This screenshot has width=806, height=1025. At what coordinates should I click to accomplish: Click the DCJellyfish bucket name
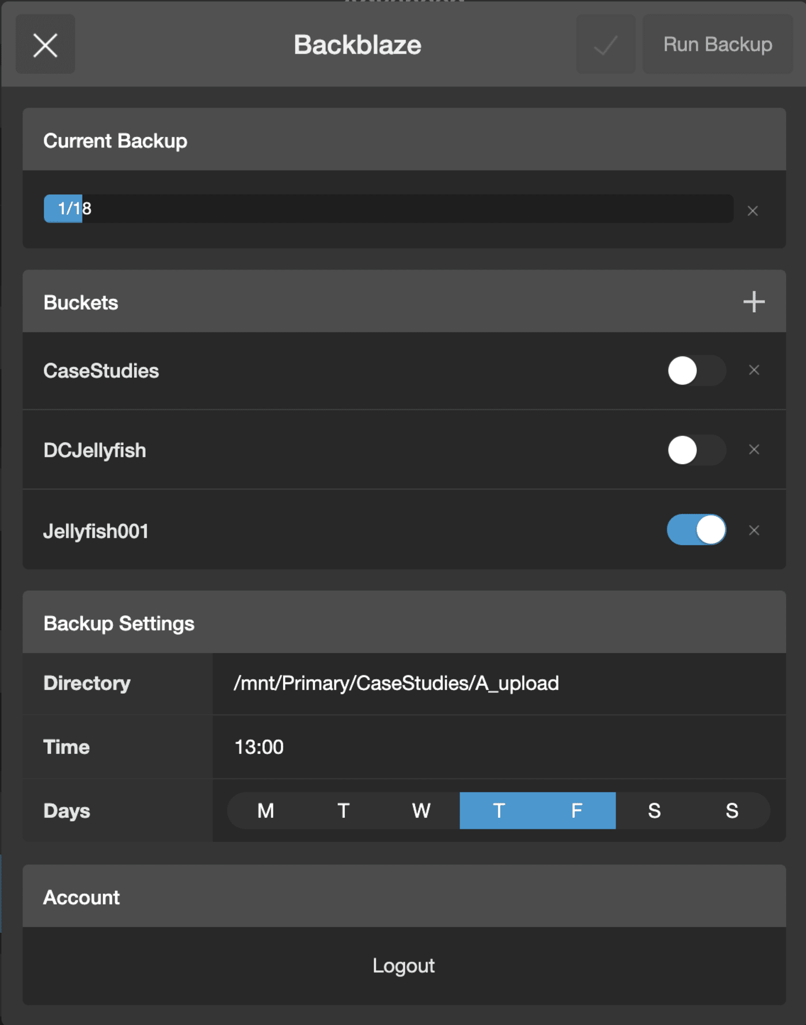tap(95, 450)
